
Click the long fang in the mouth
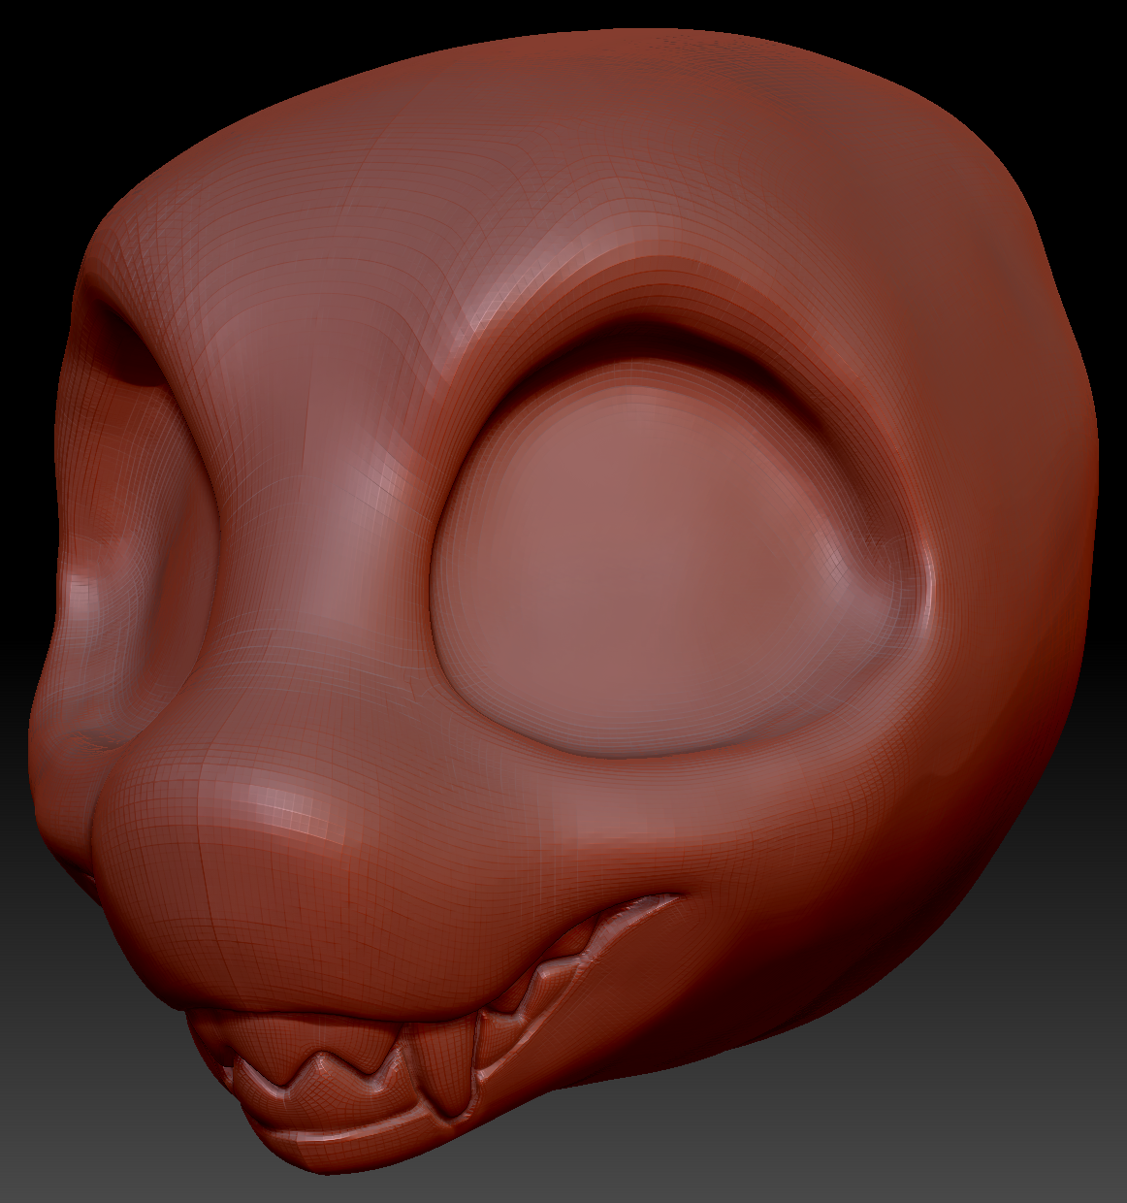(x=449, y=1068)
